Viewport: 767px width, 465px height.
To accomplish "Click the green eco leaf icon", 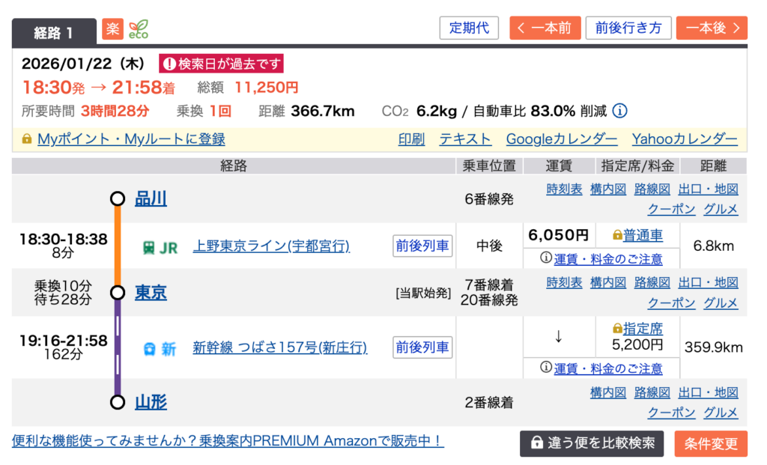I will pyautogui.click(x=138, y=29).
